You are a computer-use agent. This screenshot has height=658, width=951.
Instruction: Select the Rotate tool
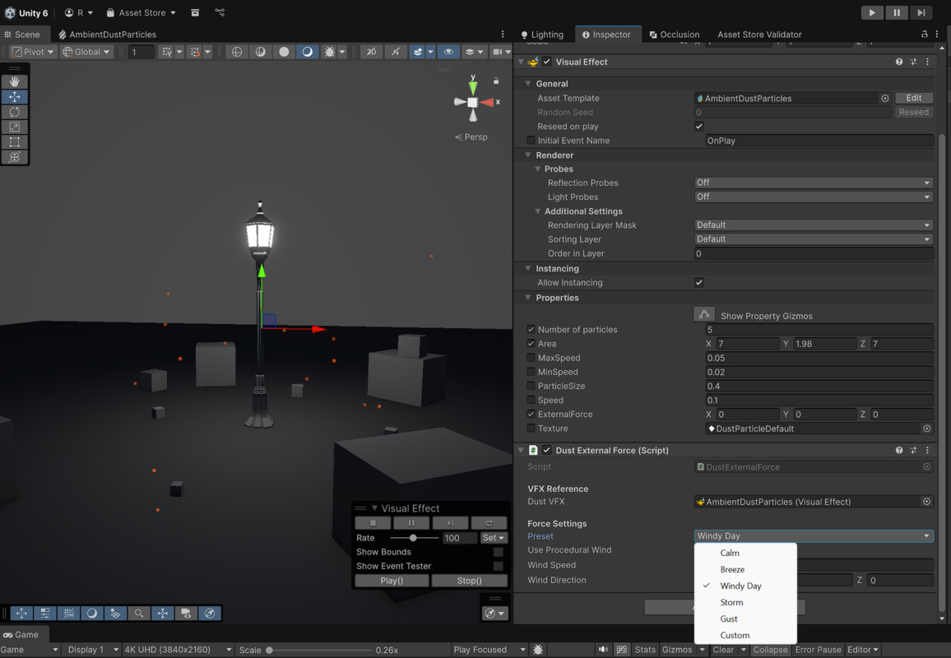tap(15, 111)
